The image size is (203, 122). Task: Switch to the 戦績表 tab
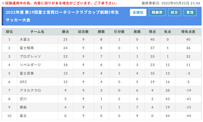[x=157, y=12]
